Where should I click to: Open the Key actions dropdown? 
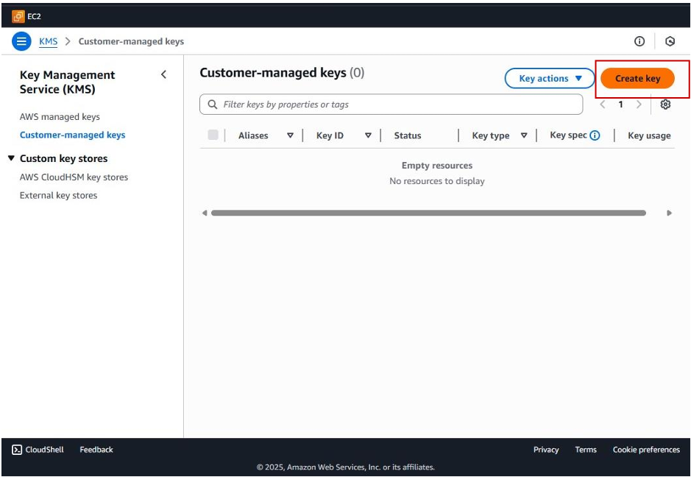[550, 79]
